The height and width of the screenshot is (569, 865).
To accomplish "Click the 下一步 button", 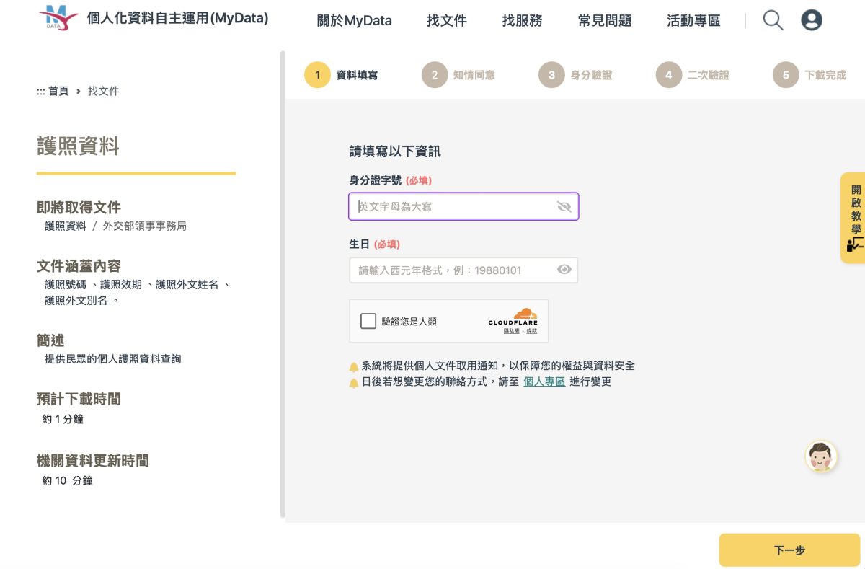I will 789,550.
